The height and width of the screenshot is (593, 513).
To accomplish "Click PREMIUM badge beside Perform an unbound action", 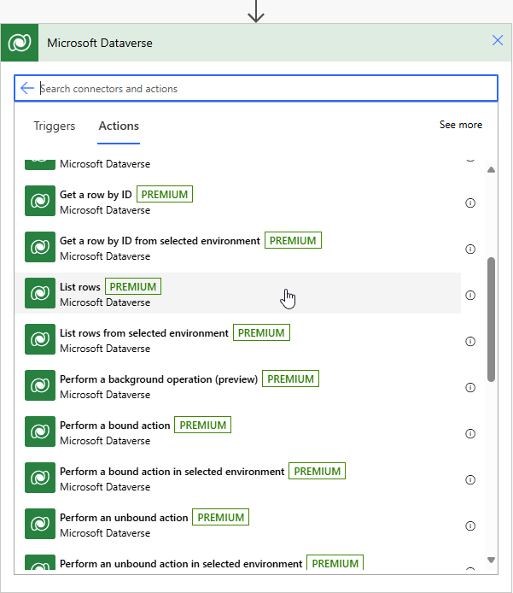I will click(220, 517).
